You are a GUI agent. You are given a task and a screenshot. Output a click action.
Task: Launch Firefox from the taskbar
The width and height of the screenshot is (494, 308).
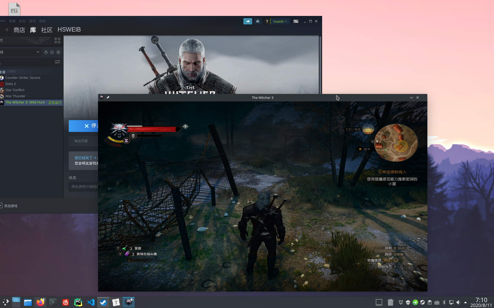point(40,302)
